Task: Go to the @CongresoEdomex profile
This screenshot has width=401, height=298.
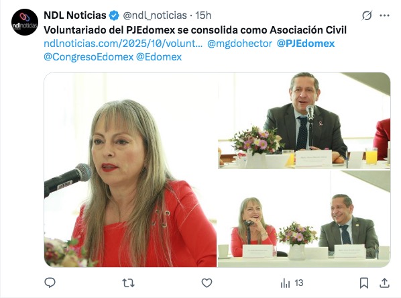Action: (89, 57)
